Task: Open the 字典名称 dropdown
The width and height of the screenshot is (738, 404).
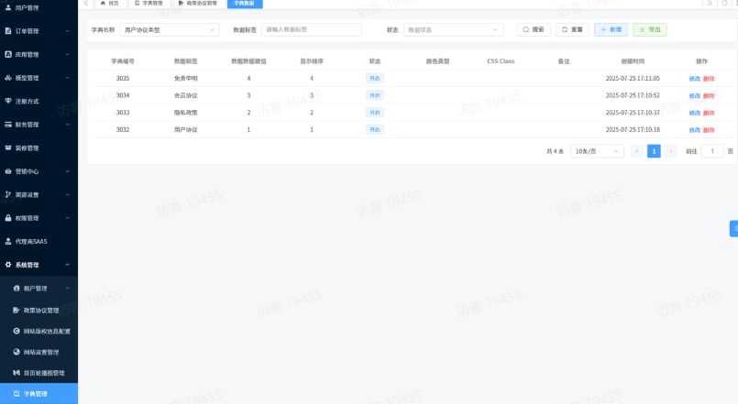Action: pyautogui.click(x=169, y=29)
